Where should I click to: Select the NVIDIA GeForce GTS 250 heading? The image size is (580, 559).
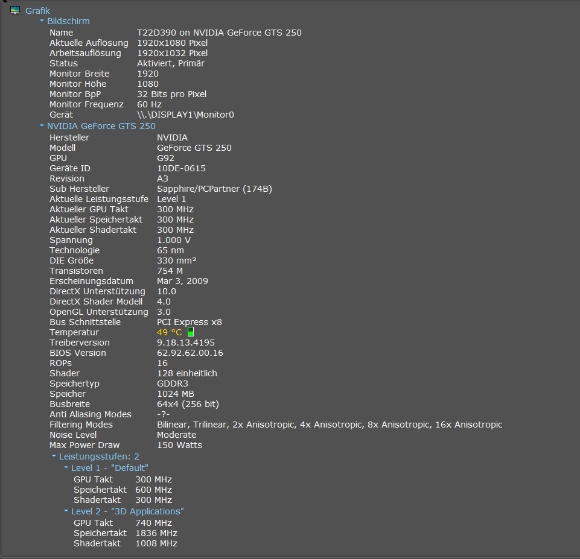[101, 126]
